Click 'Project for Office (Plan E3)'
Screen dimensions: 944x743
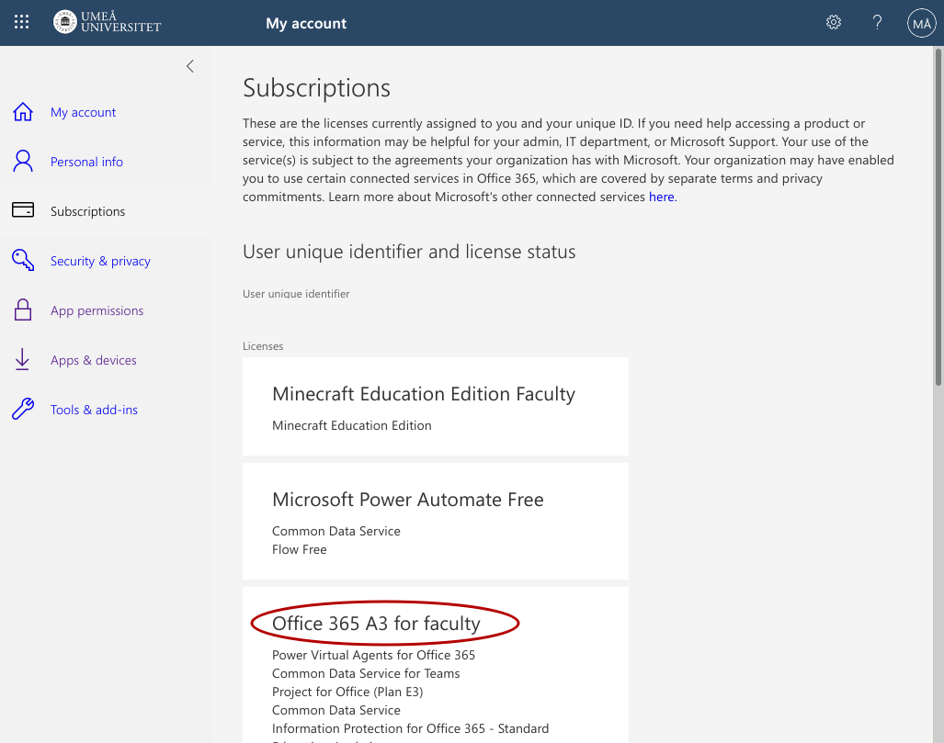click(x=347, y=692)
